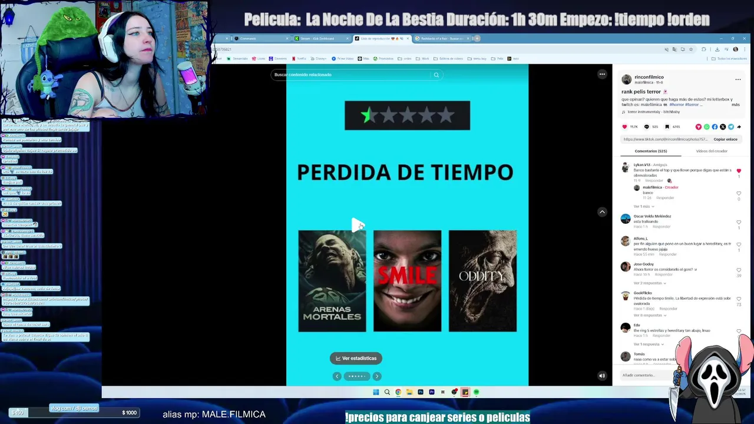The width and height of the screenshot is (754, 424).
Task: Click the Oddity movie poster
Action: tap(482, 281)
